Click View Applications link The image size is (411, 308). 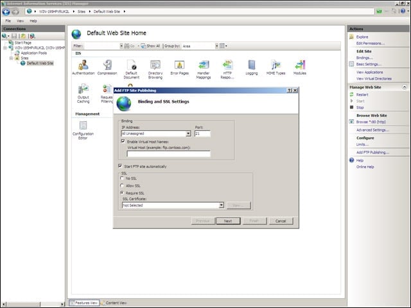click(x=370, y=72)
